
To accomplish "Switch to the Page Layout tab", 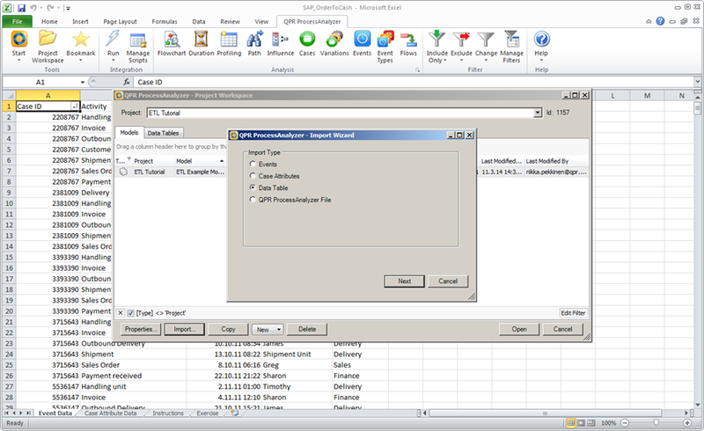I will tap(120, 21).
